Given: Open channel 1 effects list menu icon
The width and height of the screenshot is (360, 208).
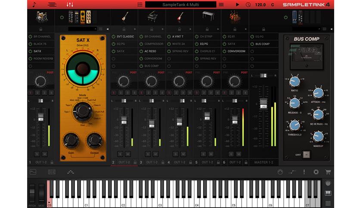Looking at the screenshot, I should (101, 29).
